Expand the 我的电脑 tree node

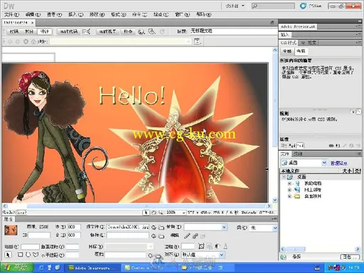point(289,183)
